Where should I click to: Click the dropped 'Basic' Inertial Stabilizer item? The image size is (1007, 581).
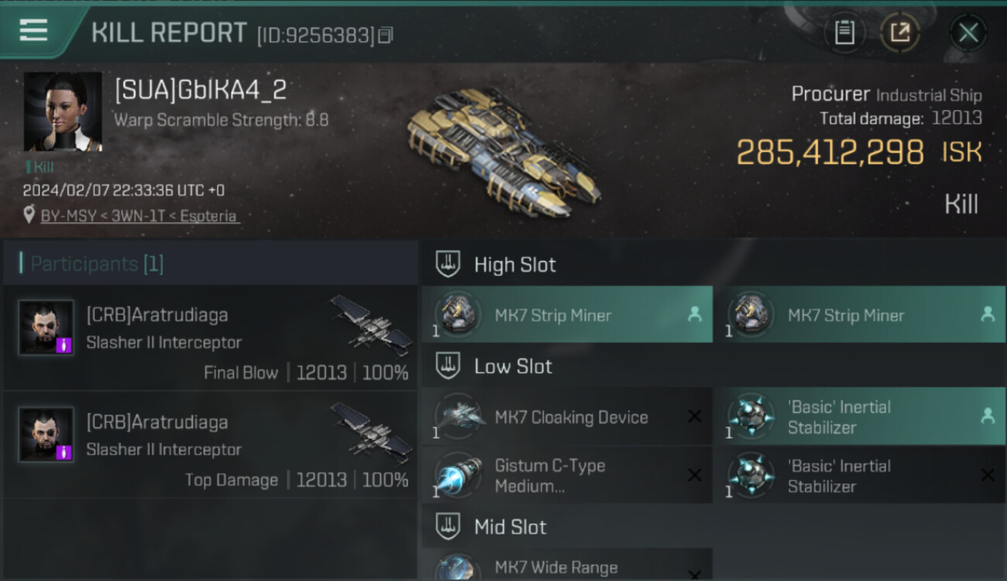click(x=858, y=416)
